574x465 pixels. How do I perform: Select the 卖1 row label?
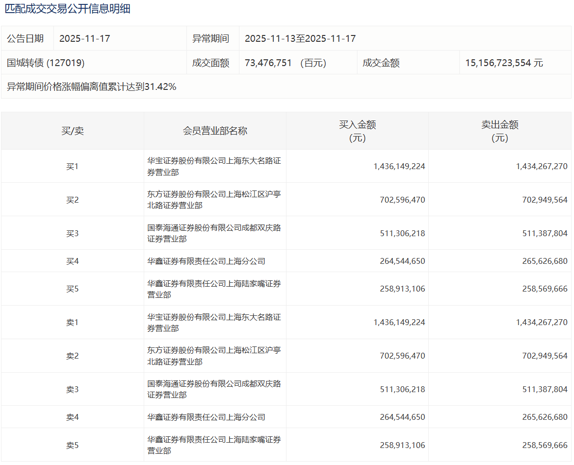coord(72,323)
